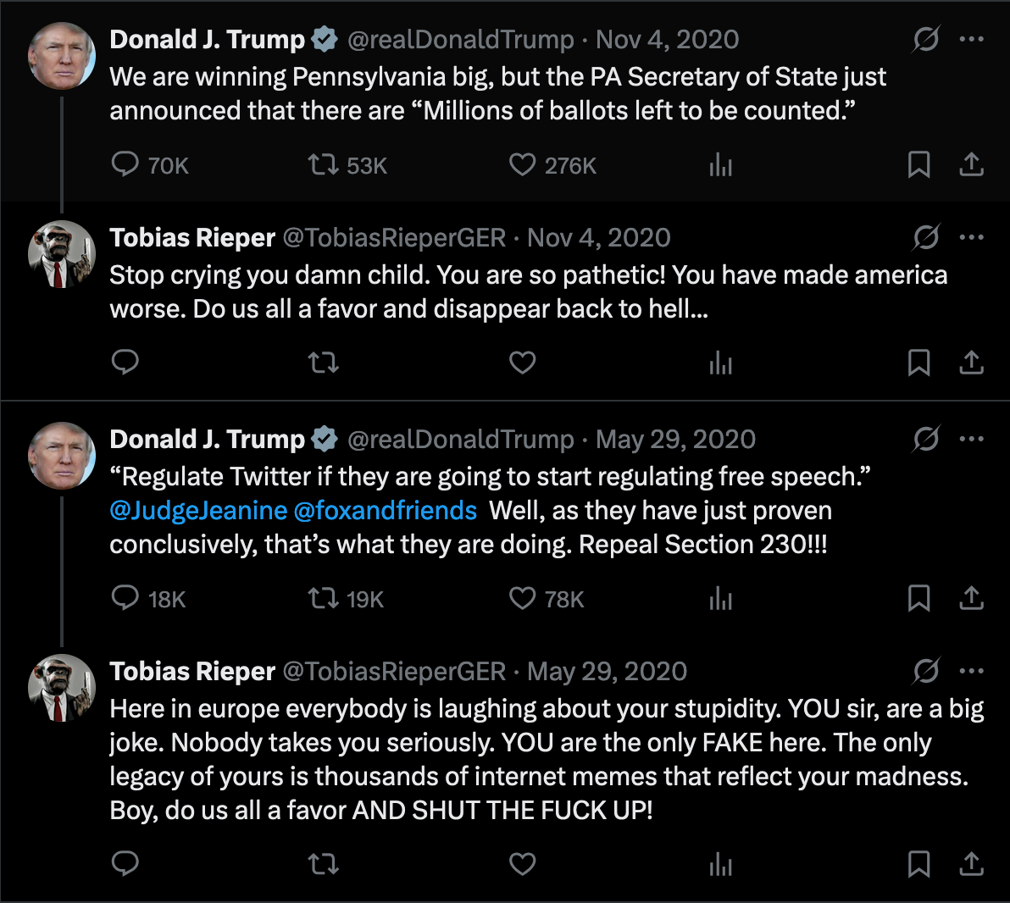Retweet Tobias Rieper's 'Stop crying' reply
Viewport: 1010px width, 903px height.
[x=323, y=363]
